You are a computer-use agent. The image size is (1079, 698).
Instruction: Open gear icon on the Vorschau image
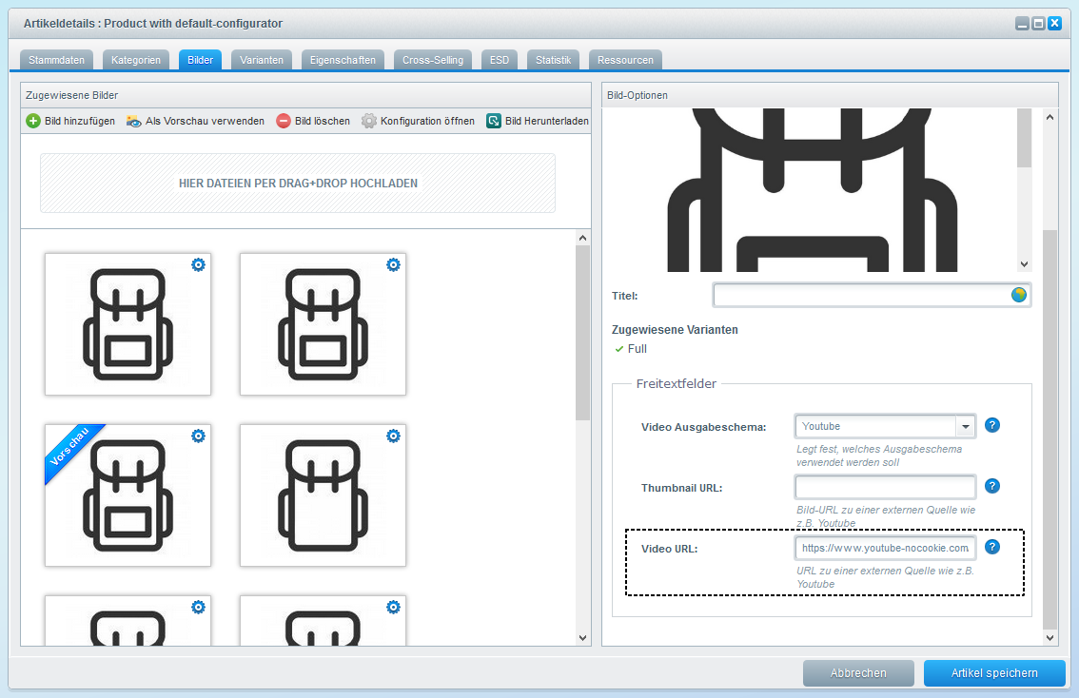(x=198, y=436)
